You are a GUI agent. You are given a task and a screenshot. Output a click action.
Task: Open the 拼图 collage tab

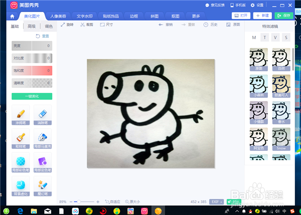pyautogui.click(x=155, y=17)
